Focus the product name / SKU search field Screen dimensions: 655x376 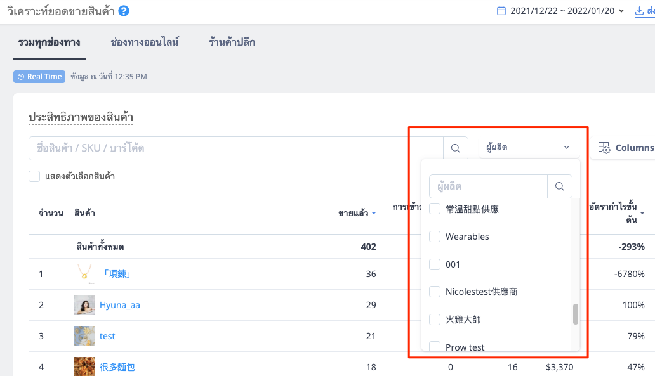(236, 148)
